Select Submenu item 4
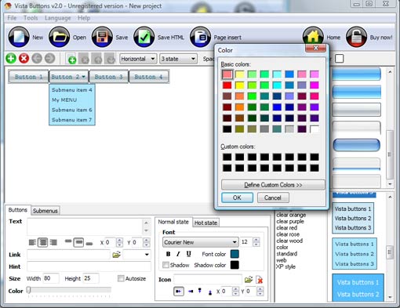400x308 pixels. (71, 90)
